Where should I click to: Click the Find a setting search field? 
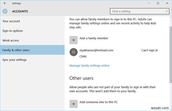[140, 11]
